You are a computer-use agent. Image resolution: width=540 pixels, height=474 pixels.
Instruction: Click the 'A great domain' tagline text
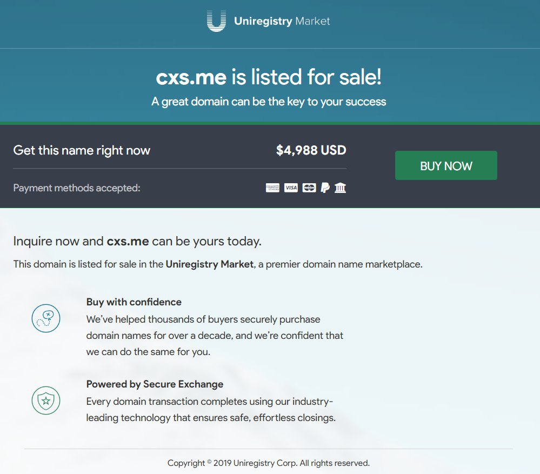click(269, 102)
